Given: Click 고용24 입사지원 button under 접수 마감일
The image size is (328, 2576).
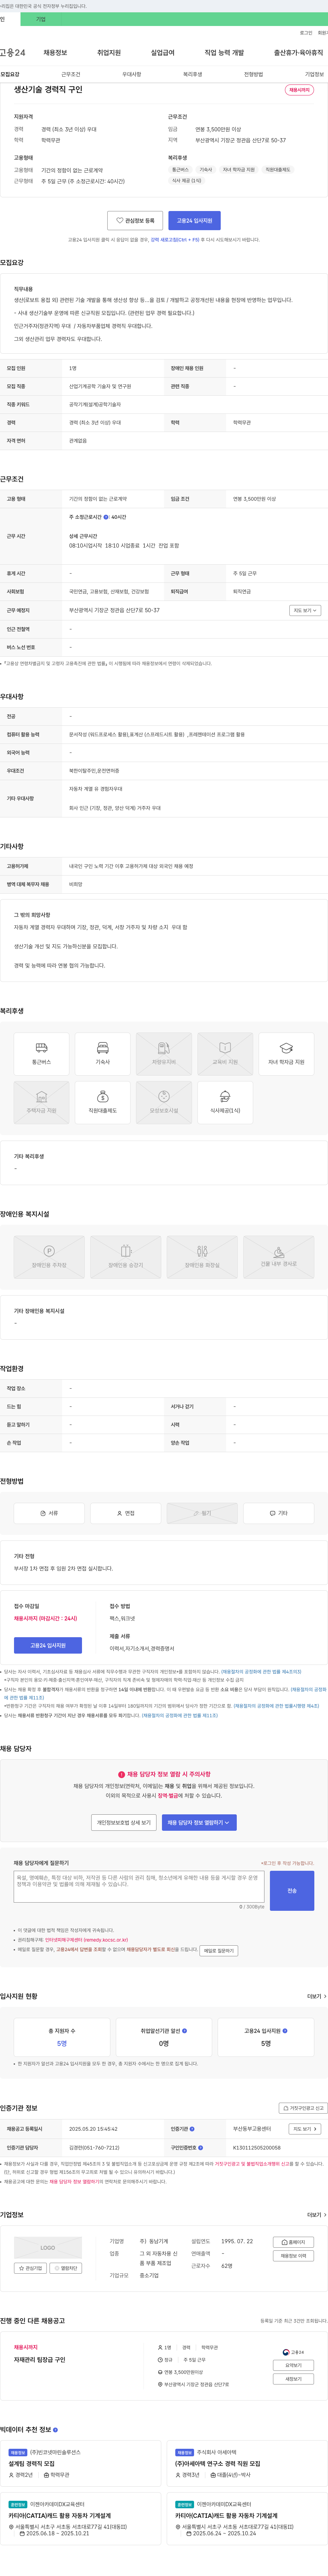Looking at the screenshot, I should pos(48,1645).
